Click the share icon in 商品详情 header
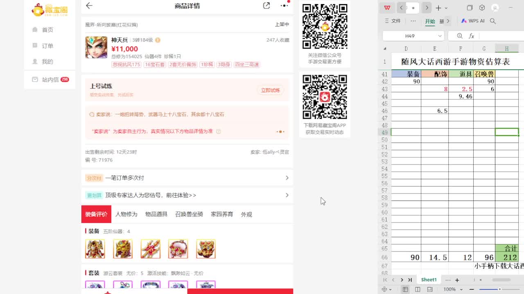The image size is (524, 294). click(x=266, y=6)
